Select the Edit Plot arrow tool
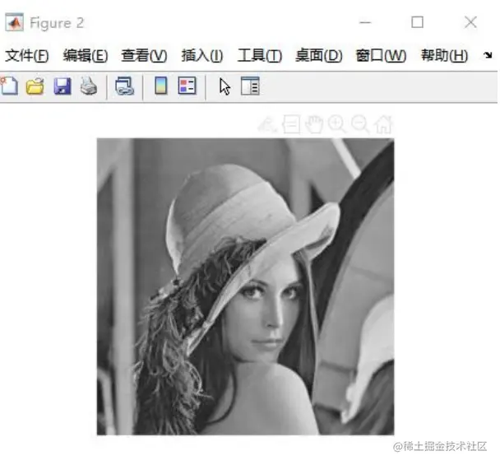The image size is (500, 465). coord(225,86)
